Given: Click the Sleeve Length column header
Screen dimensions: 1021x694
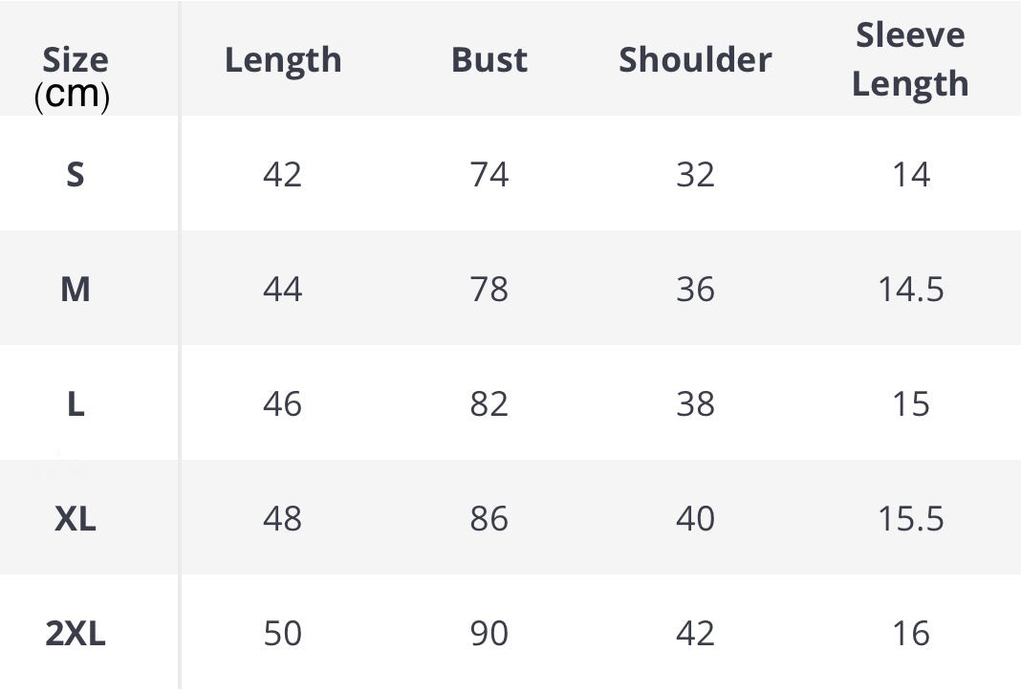Looking at the screenshot, I should [910, 59].
